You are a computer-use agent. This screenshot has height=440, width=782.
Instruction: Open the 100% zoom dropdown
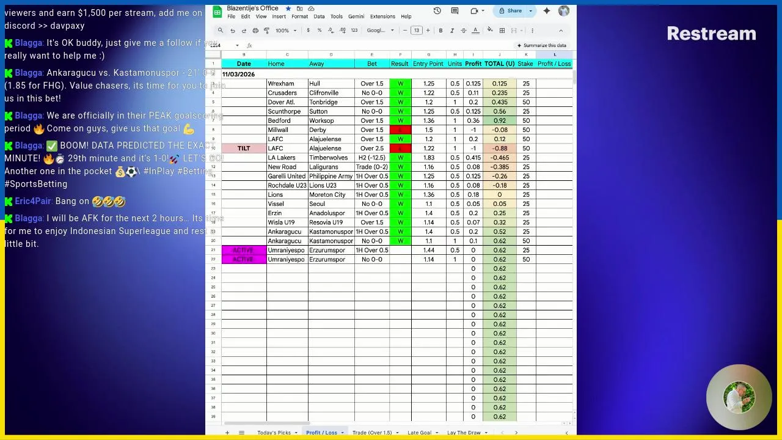tap(285, 31)
